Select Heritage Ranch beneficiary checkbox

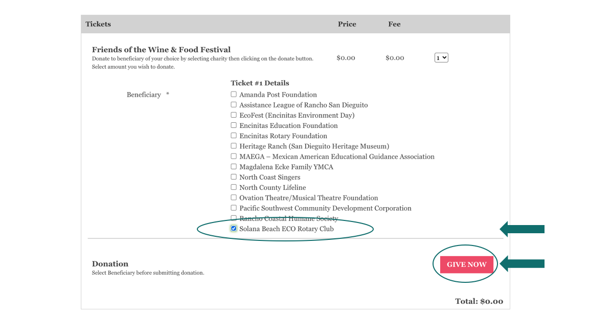tap(234, 146)
